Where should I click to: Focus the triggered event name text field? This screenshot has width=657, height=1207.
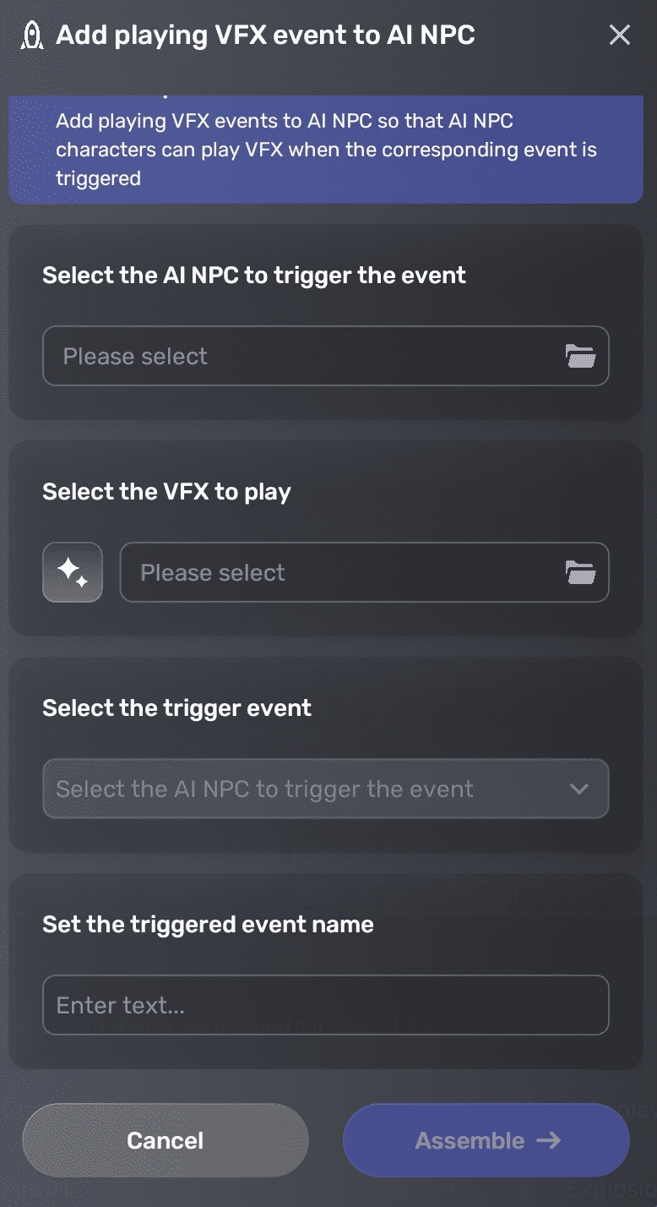point(326,1005)
